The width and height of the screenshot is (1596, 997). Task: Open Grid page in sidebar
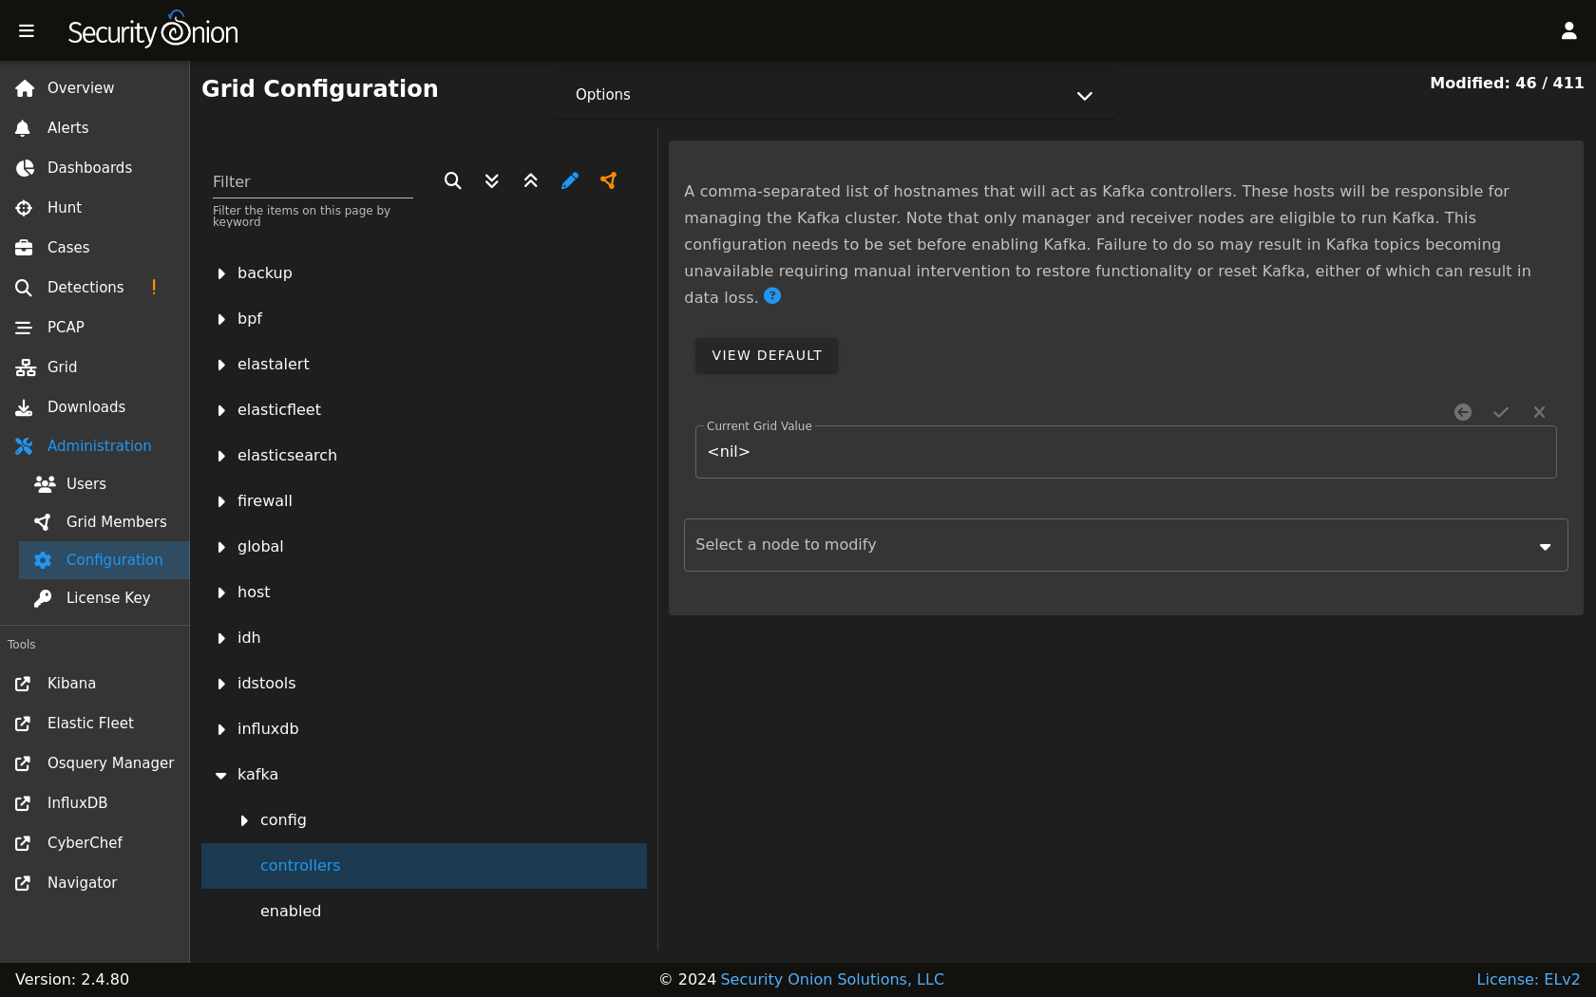[95, 367]
